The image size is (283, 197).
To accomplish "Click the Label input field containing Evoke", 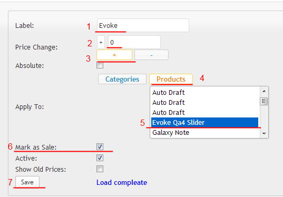I will [143, 25].
